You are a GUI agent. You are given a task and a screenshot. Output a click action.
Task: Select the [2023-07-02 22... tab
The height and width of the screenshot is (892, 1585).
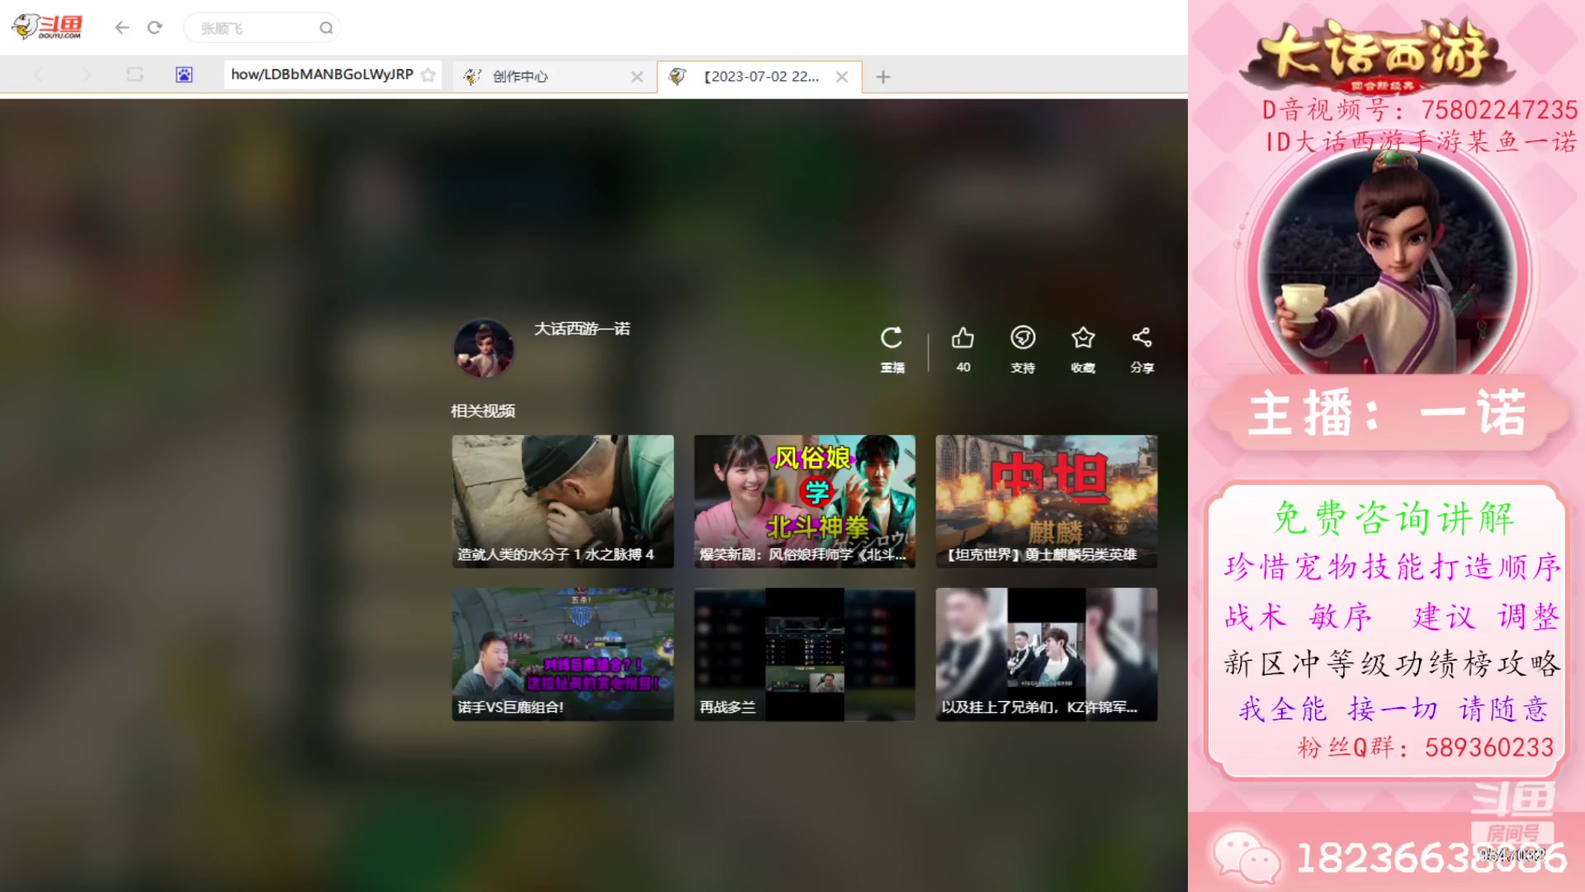tap(759, 76)
